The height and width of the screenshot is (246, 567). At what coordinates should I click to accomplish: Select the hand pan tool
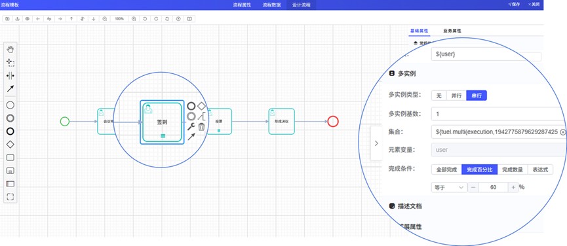(10, 50)
